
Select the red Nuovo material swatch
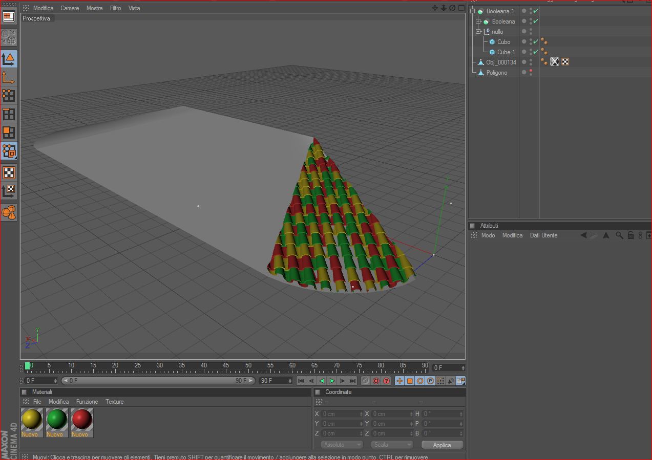click(82, 423)
